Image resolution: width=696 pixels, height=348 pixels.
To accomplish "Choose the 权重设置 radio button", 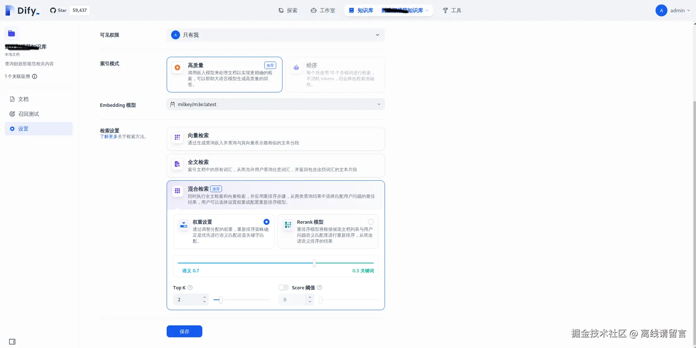I will click(x=267, y=222).
